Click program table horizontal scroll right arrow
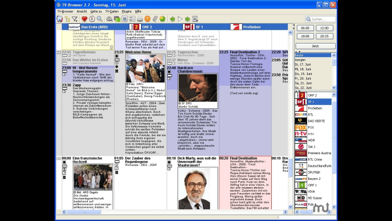The width and height of the screenshot is (392, 221). click(285, 212)
